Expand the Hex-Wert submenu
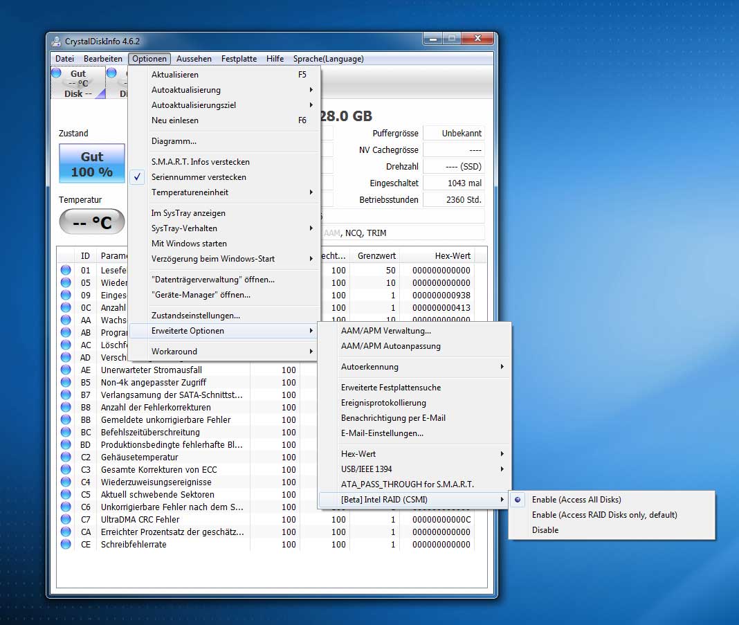The width and height of the screenshot is (739, 625). point(414,454)
